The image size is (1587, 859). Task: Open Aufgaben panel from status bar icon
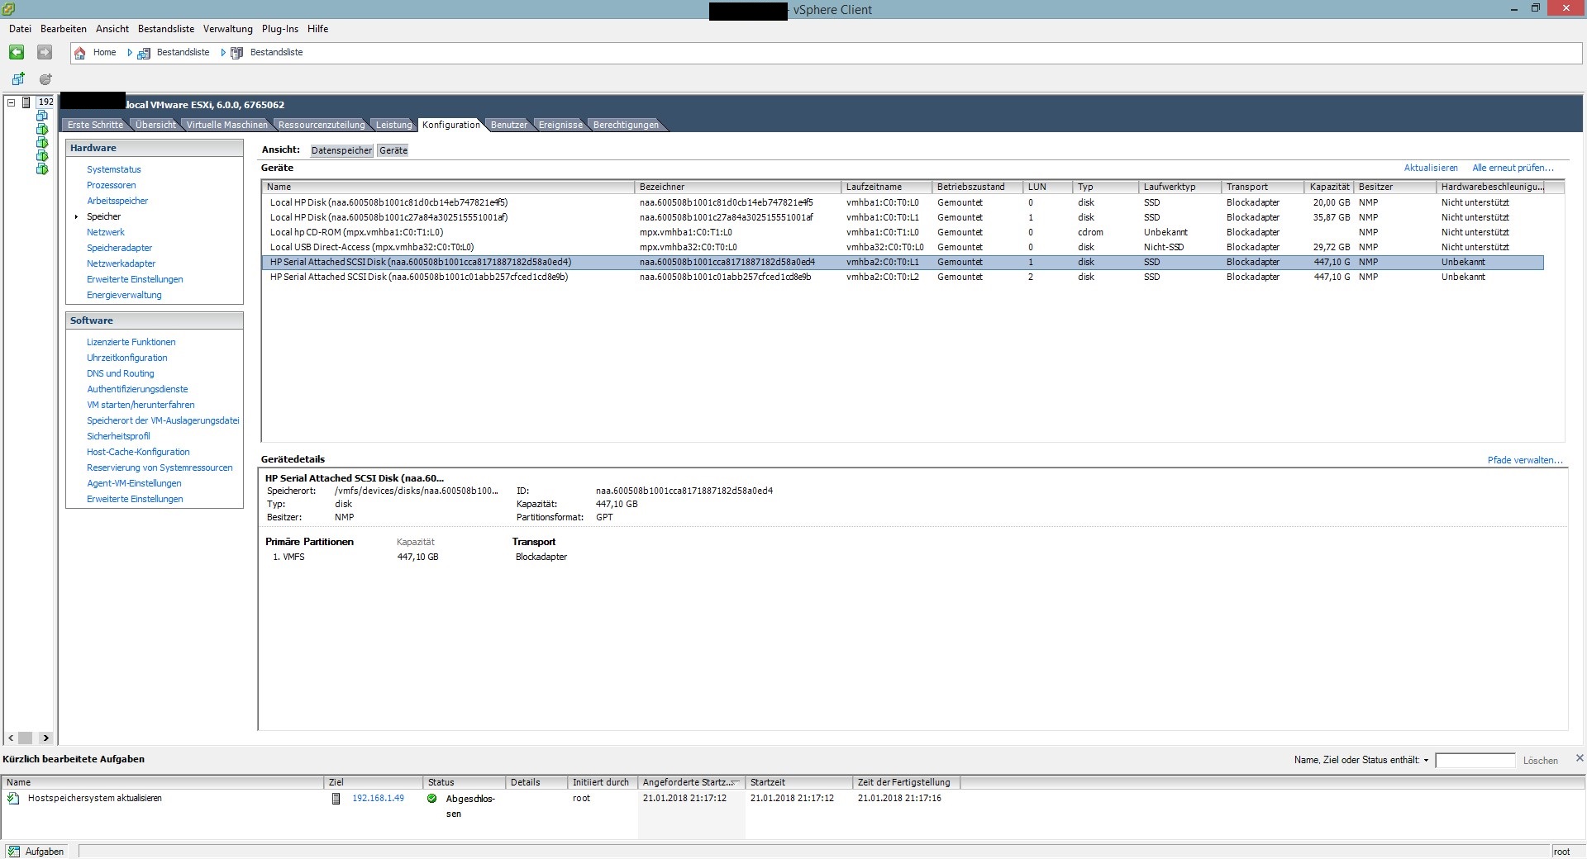pyautogui.click(x=14, y=851)
